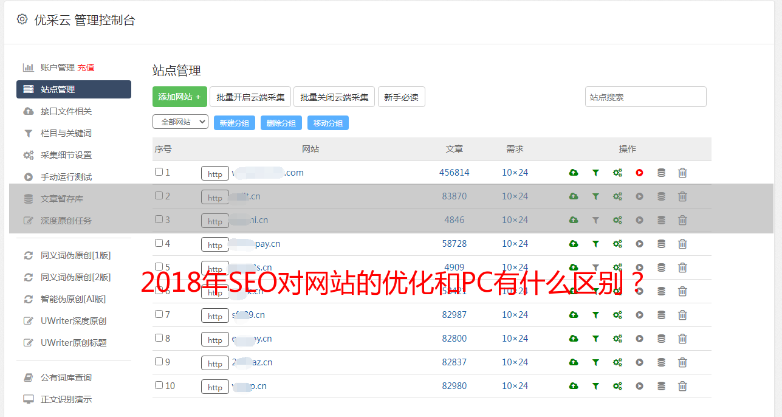Click play icon in row 4
This screenshot has height=417, width=782.
click(x=639, y=244)
